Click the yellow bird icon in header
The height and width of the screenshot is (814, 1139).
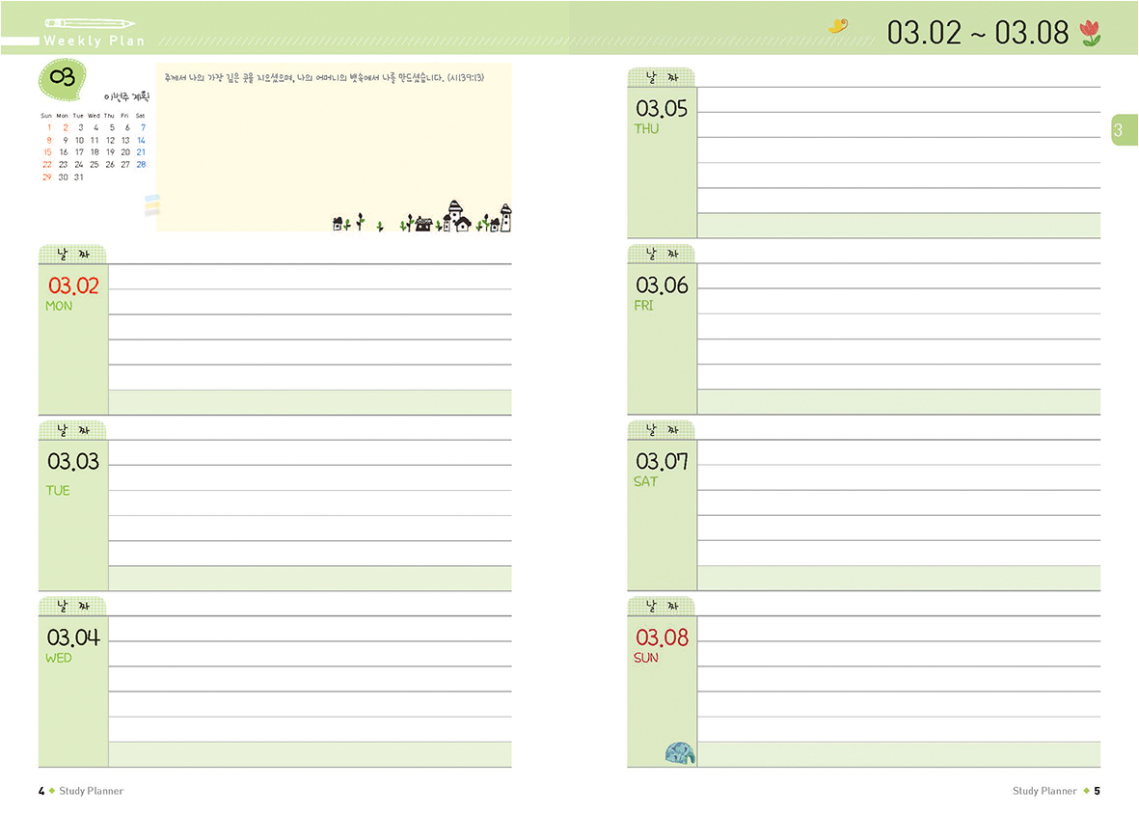click(x=838, y=26)
